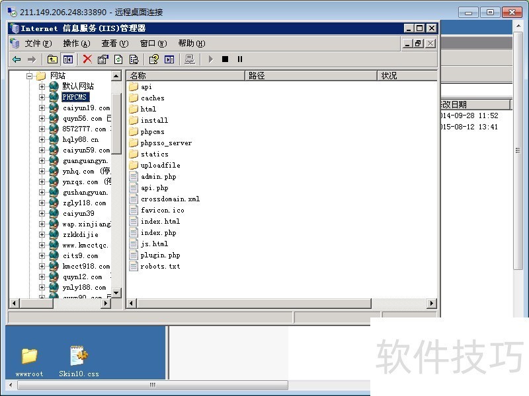This screenshot has width=529, height=396.
Task: Expand the 默认网站 tree node
Action: (42, 86)
